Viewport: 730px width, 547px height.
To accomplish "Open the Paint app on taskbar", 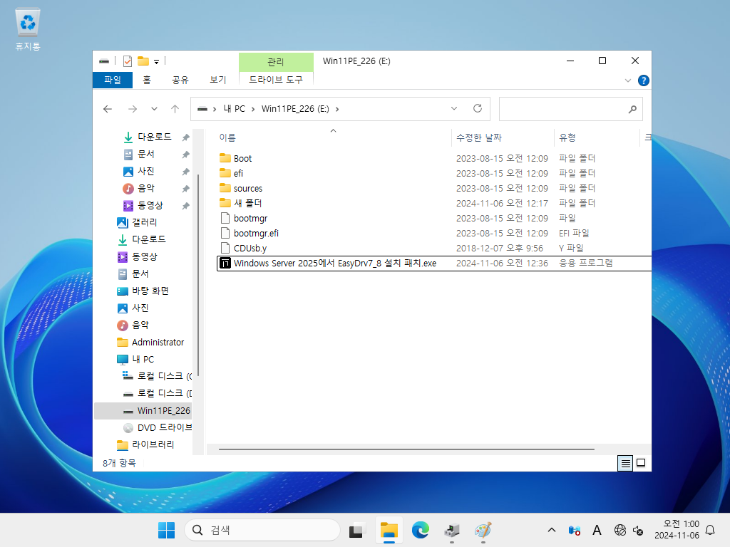I will (x=483, y=530).
